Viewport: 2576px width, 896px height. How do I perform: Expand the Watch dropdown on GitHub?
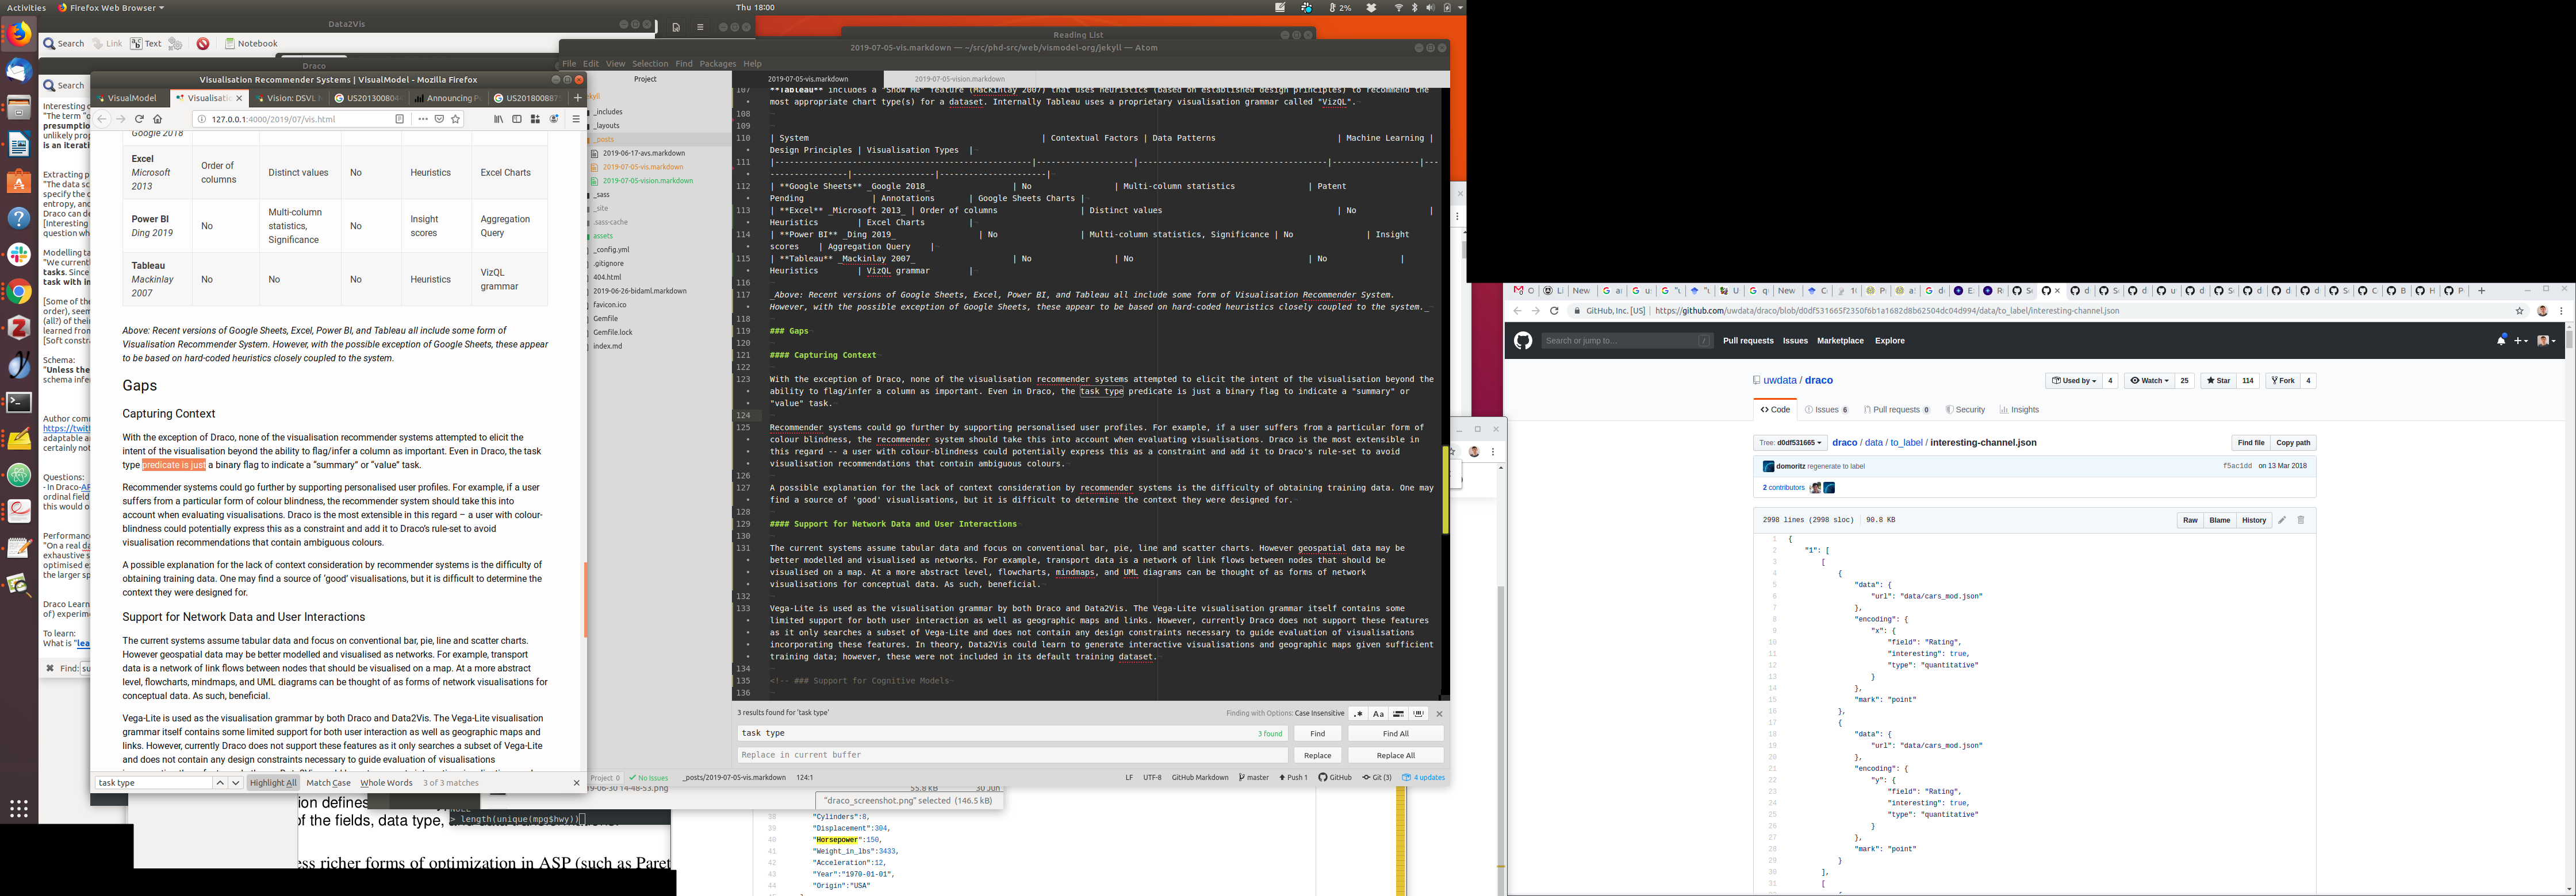[2148, 381]
